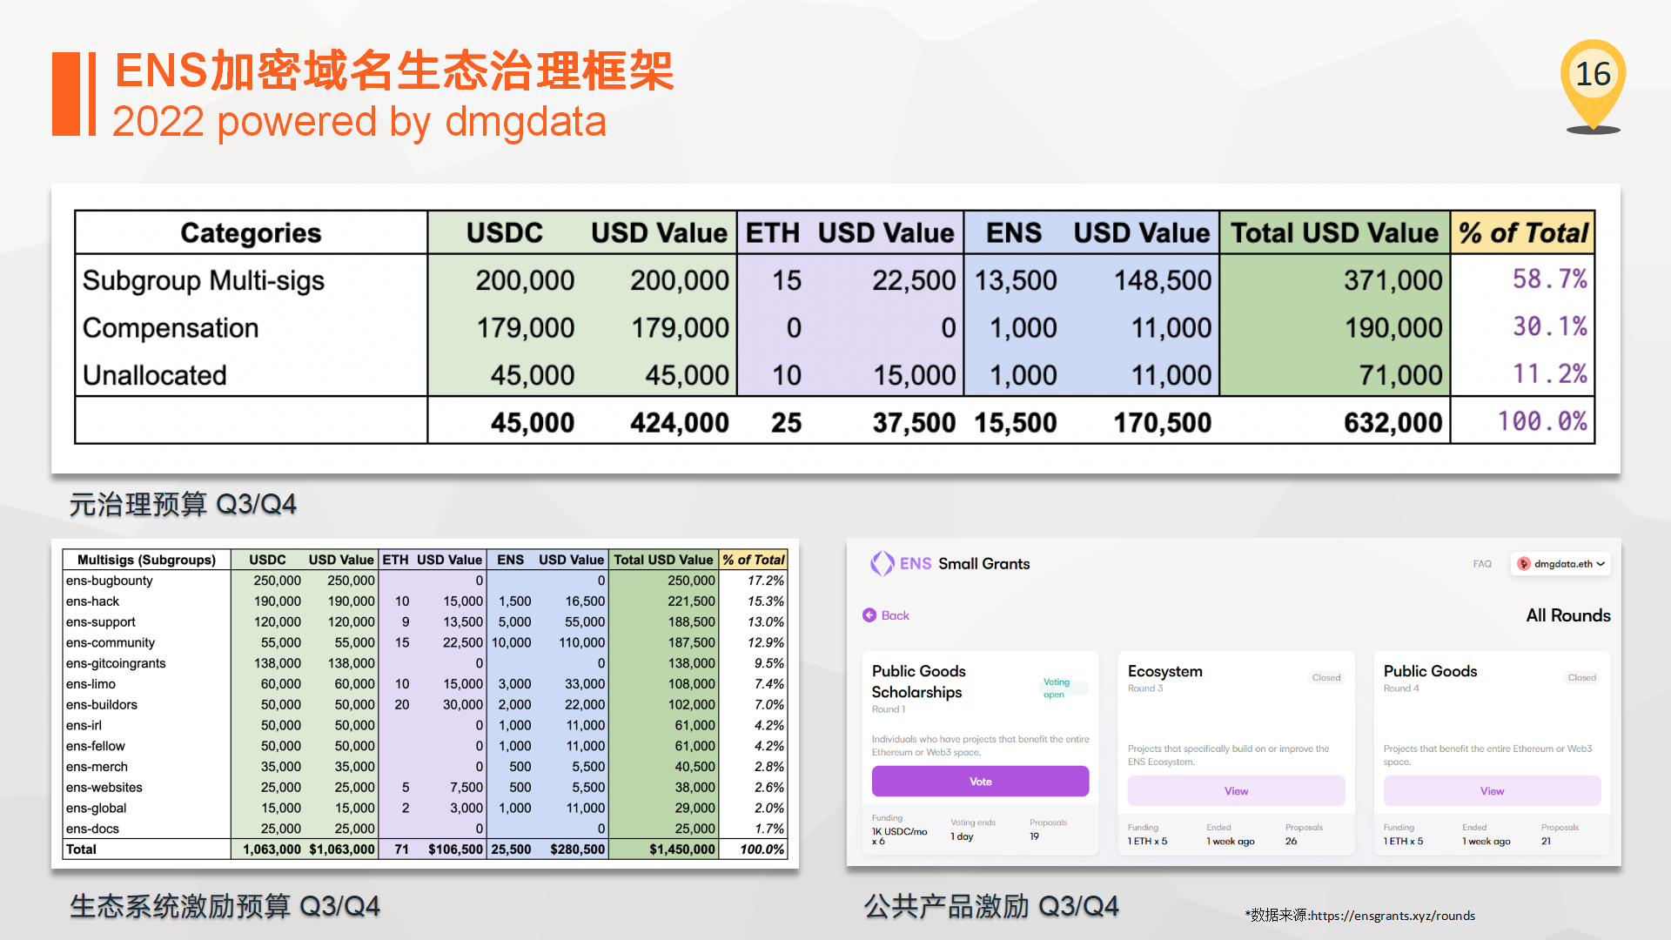
Task: Select the caption 公共产品激励 Q3/Q4
Action: (991, 906)
